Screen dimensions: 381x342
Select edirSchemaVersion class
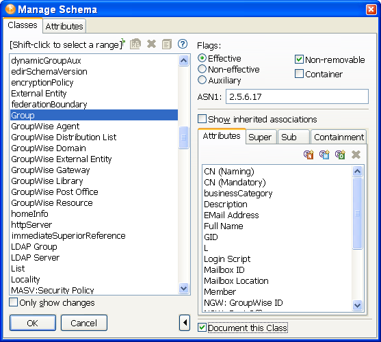[94, 71]
